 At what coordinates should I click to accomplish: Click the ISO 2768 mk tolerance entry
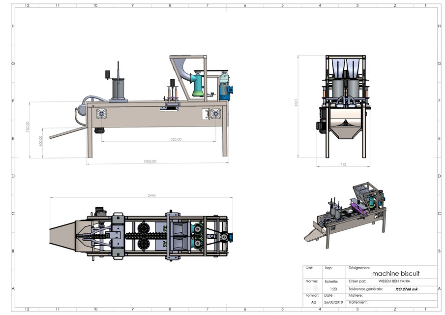pos(407,289)
